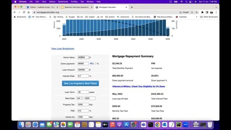
Task: Click the Loan Term years field
Action: pos(83,92)
